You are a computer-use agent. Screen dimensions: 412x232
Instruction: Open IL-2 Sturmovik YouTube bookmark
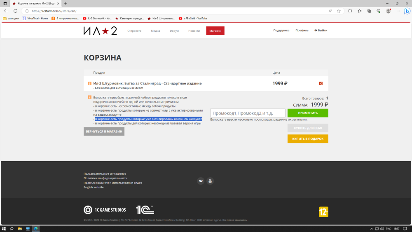(97, 19)
